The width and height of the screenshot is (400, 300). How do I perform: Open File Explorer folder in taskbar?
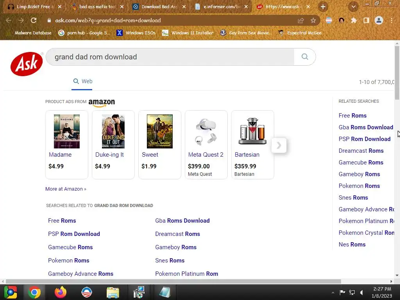[113, 292]
